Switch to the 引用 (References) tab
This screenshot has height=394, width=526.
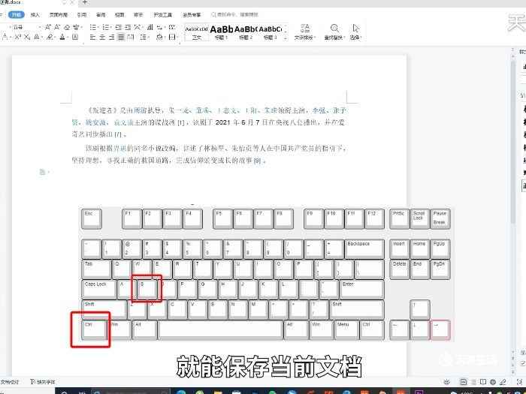pos(81,15)
